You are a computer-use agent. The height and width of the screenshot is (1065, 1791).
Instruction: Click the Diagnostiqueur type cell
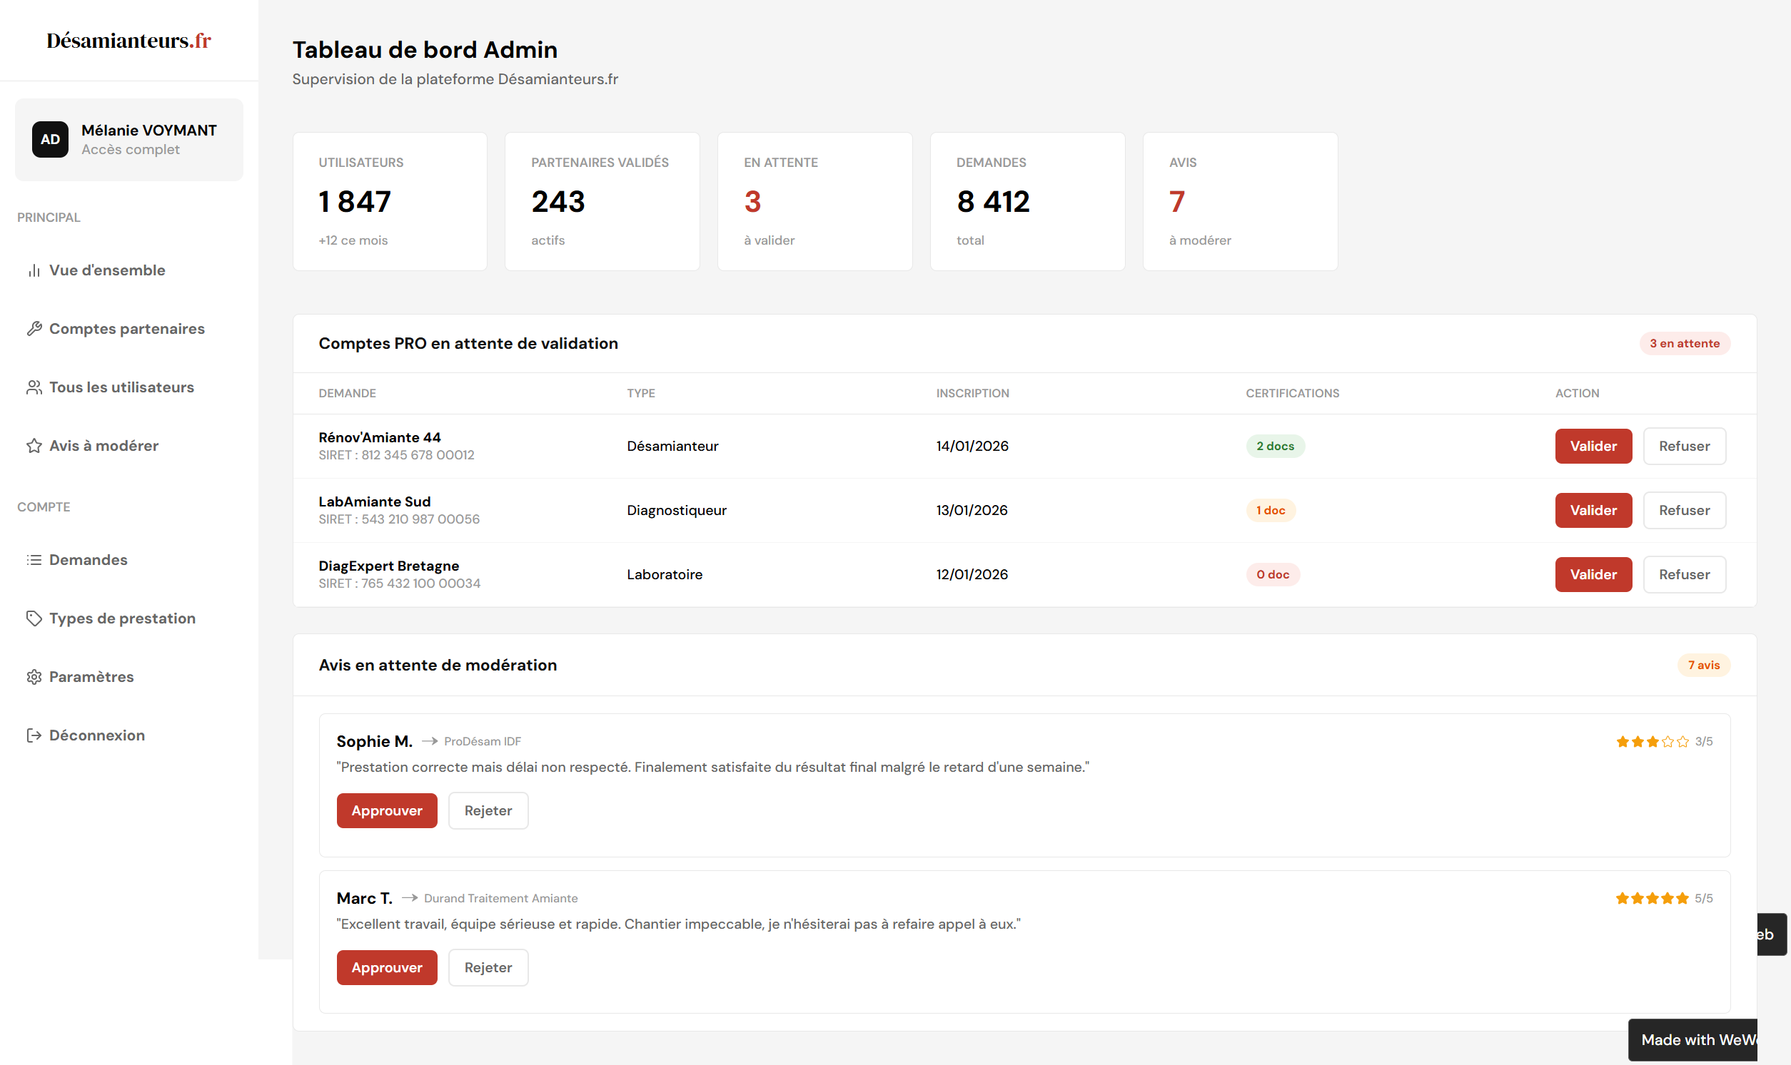coord(677,510)
